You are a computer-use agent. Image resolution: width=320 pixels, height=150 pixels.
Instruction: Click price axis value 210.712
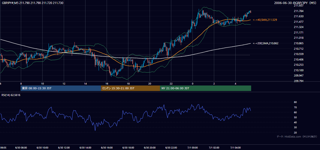[x=298, y=49]
